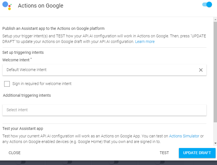Check Sign in required for welcome intent

coord(7,84)
